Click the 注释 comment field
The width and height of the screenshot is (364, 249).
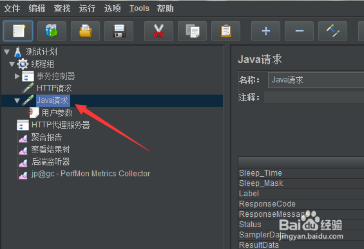(x=314, y=97)
